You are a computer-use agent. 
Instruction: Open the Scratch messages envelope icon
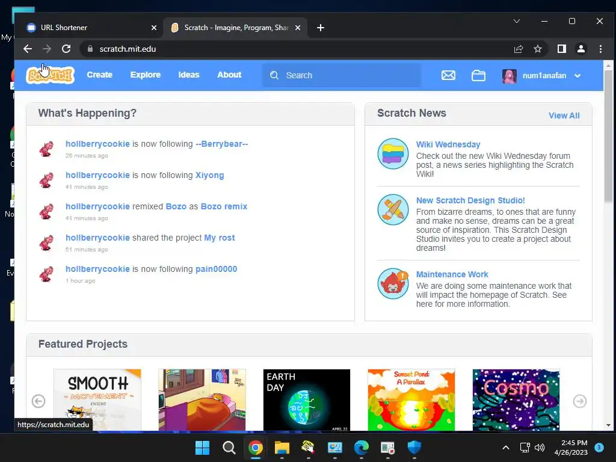(x=448, y=75)
